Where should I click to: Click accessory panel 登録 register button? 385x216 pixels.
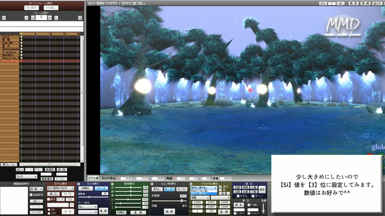tap(224, 211)
